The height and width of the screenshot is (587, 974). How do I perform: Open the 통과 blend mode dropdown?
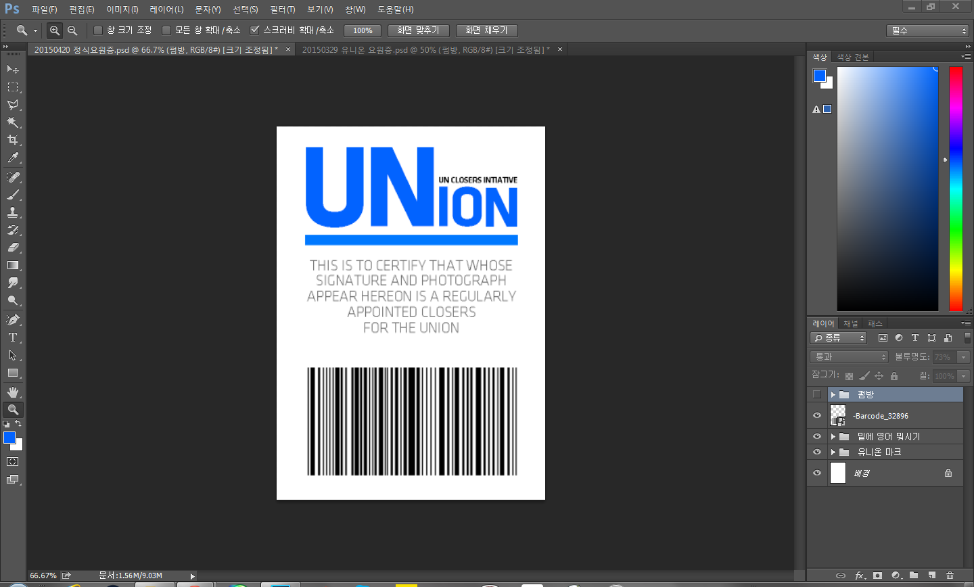(849, 356)
